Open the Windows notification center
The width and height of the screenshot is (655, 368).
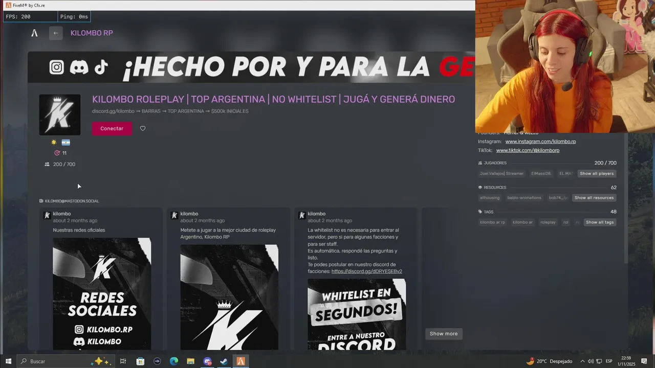point(644,361)
